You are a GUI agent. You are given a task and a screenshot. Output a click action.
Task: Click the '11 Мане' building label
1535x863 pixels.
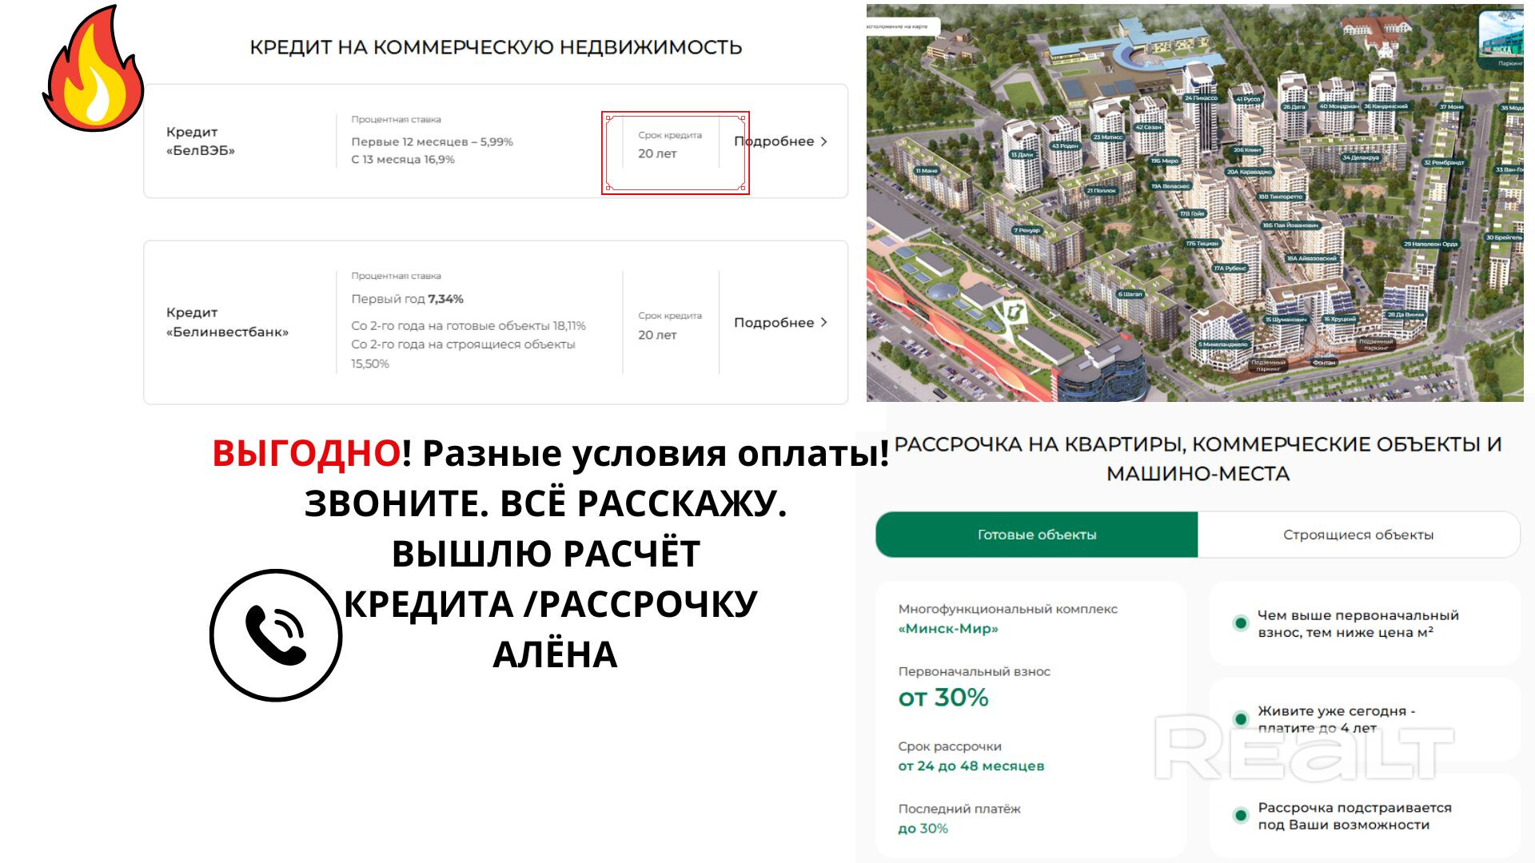click(927, 171)
